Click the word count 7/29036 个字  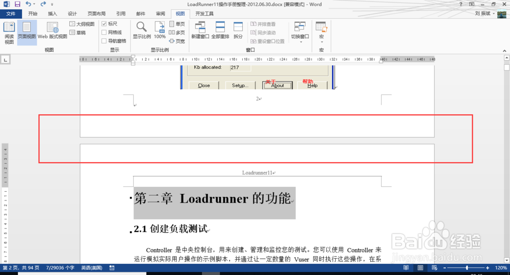[x=60, y=268]
